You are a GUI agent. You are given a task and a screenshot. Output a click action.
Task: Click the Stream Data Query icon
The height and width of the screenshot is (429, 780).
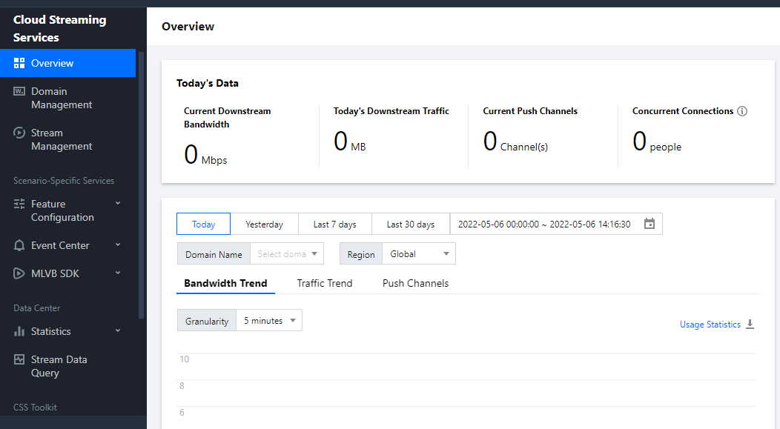(20, 359)
